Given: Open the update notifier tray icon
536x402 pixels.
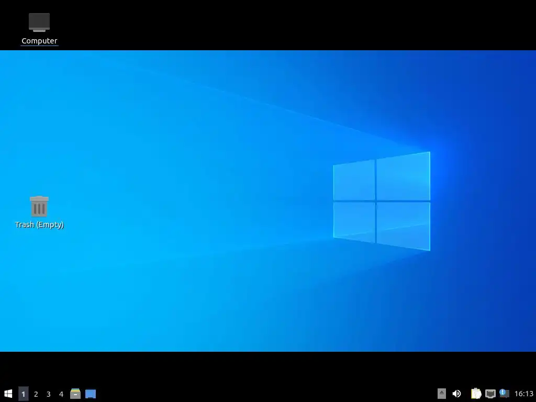Looking at the screenshot, I should (504, 394).
